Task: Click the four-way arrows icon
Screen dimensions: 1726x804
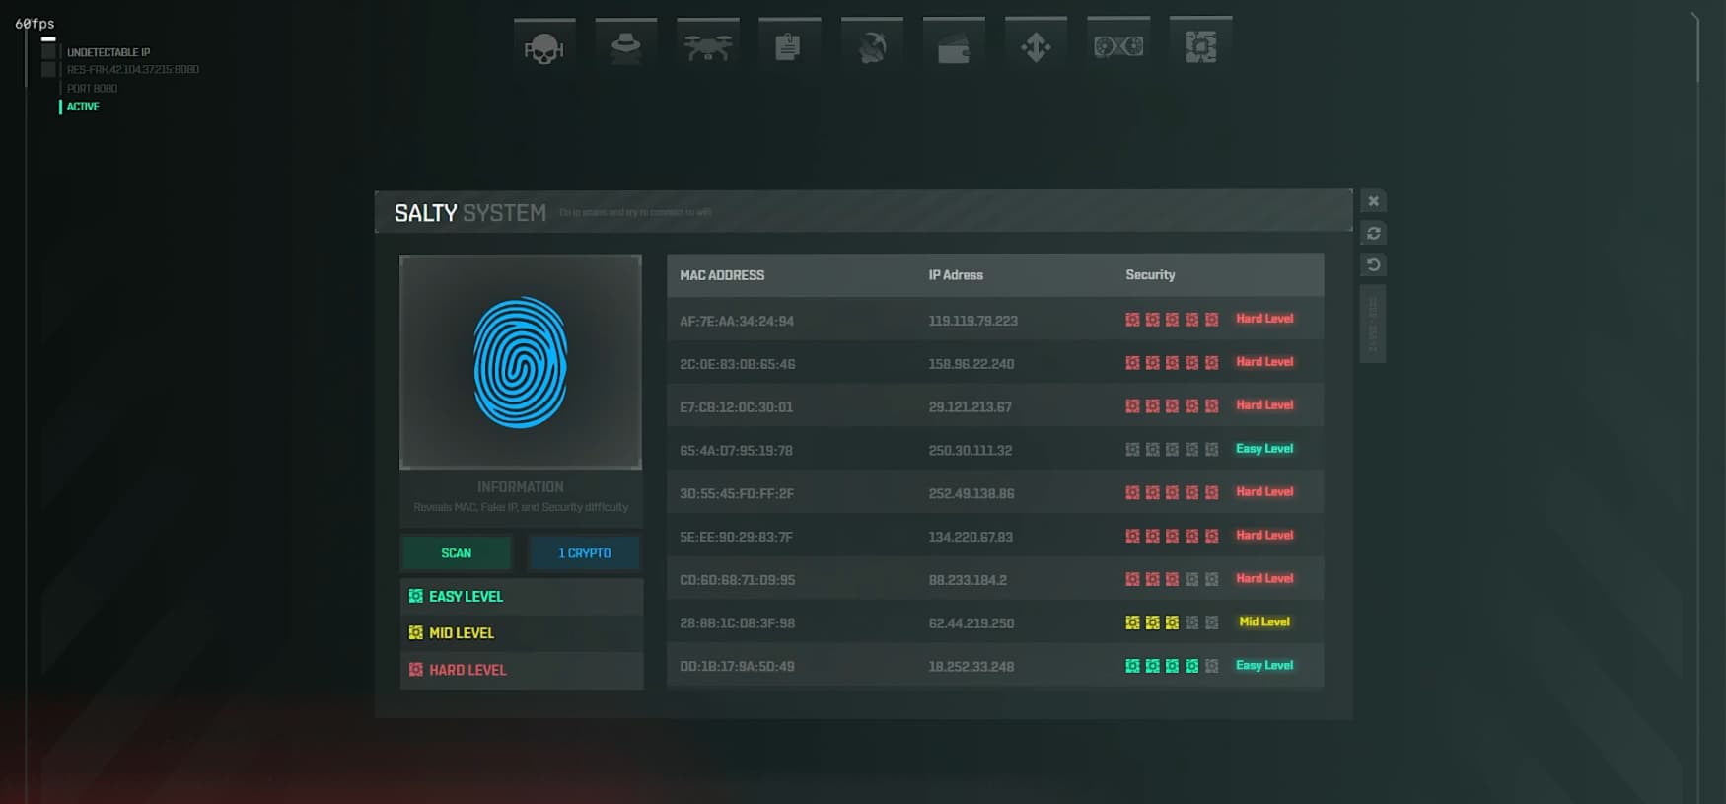Action: pyautogui.click(x=1036, y=45)
